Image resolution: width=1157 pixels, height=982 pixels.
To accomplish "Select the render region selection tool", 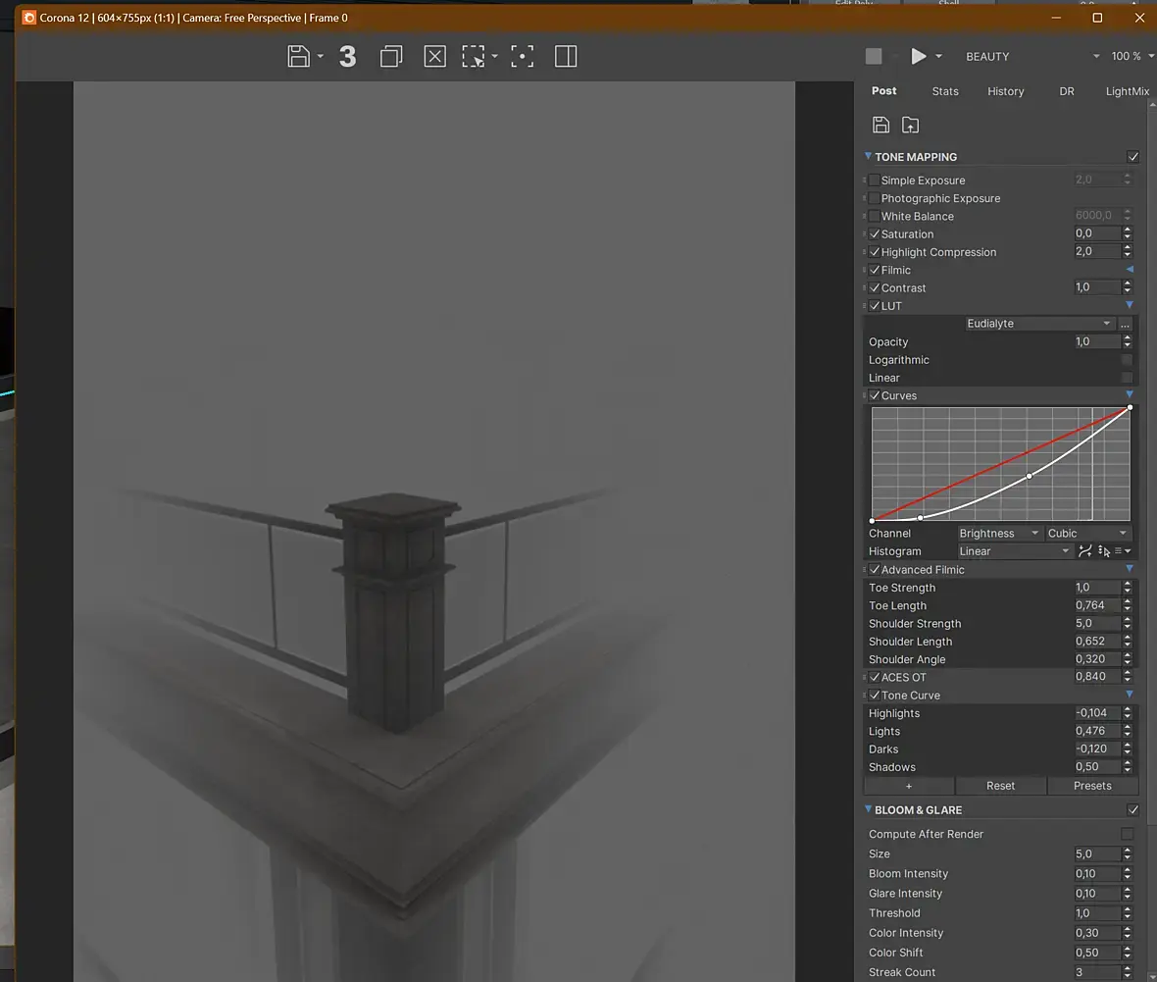I will [x=475, y=56].
